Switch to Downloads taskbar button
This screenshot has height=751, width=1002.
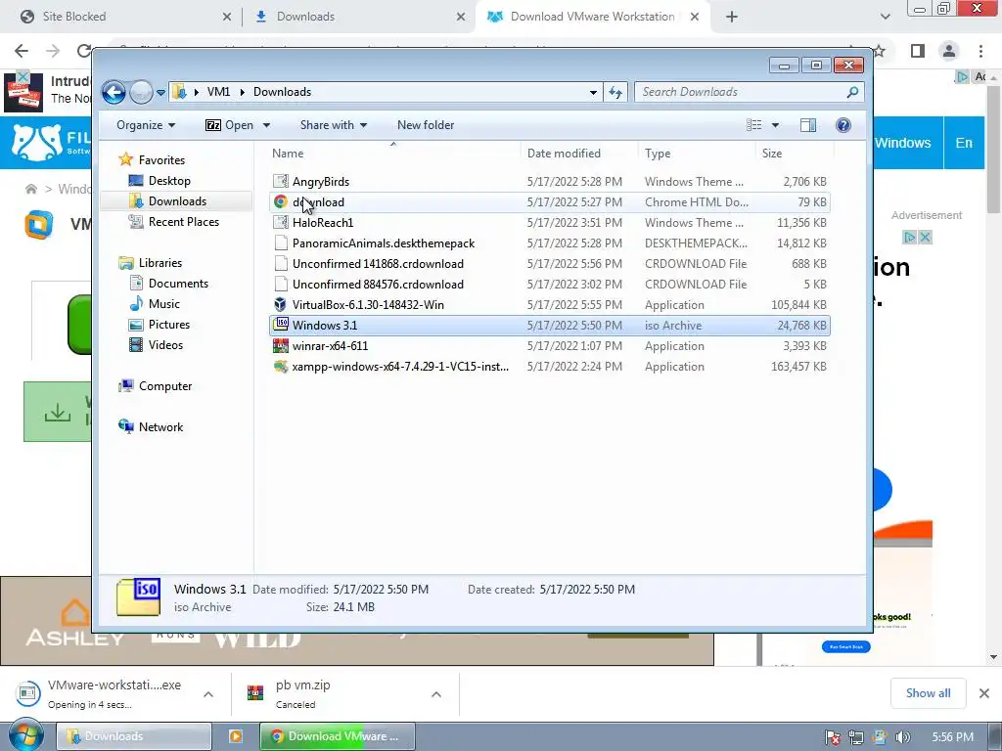134,736
